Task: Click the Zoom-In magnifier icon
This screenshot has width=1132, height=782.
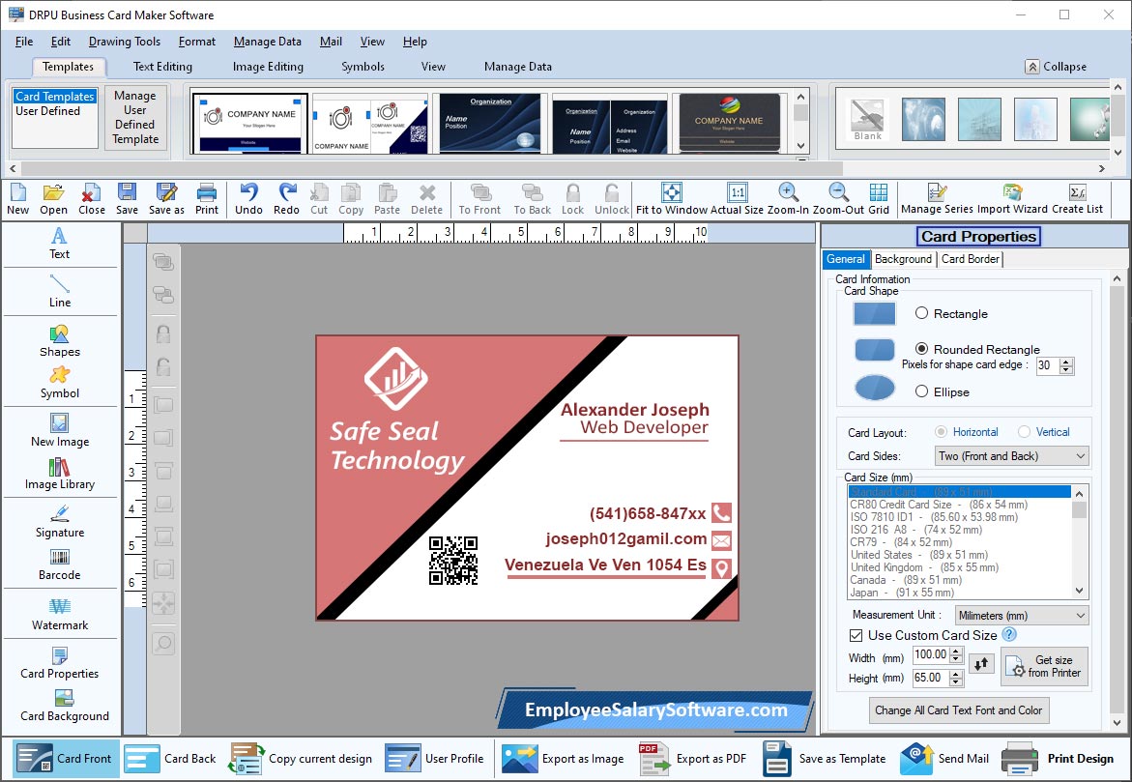Action: click(x=788, y=198)
